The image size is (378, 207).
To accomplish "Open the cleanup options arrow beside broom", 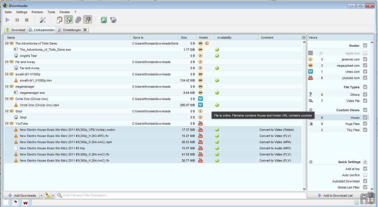I will tap(53, 195).
